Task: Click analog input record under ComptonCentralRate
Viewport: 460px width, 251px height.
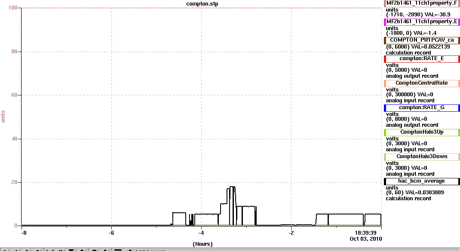Action: [410, 101]
